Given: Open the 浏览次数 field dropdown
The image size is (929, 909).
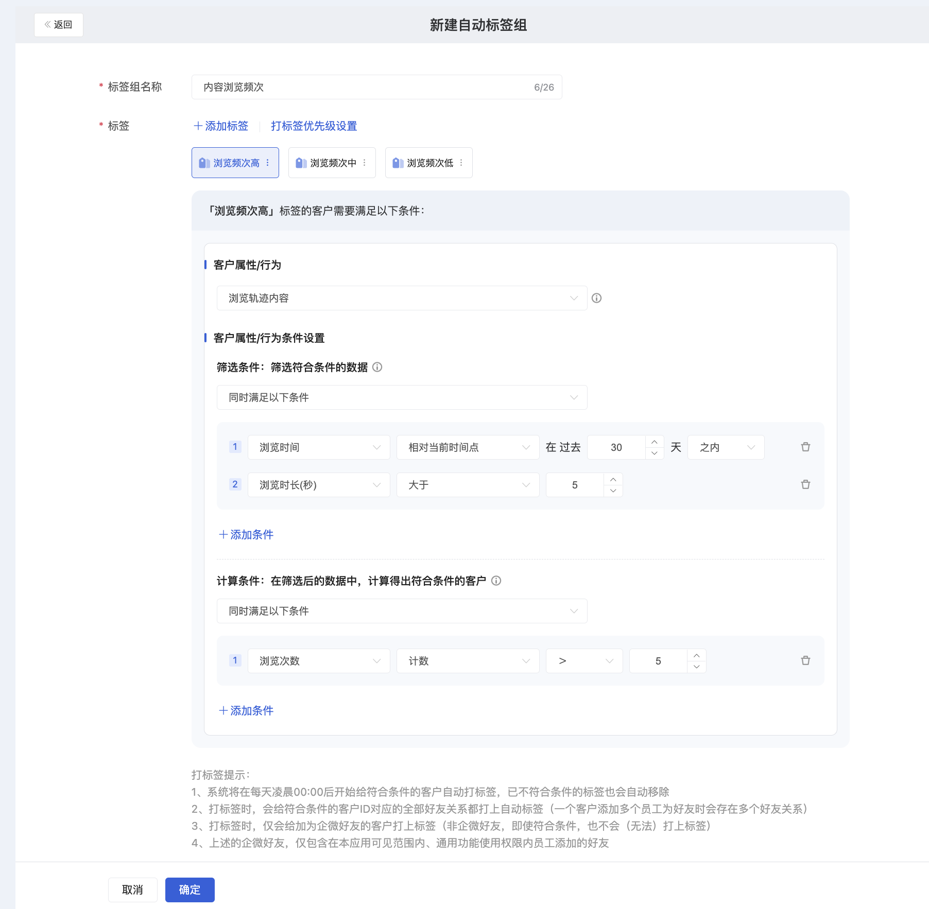Looking at the screenshot, I should coord(319,661).
